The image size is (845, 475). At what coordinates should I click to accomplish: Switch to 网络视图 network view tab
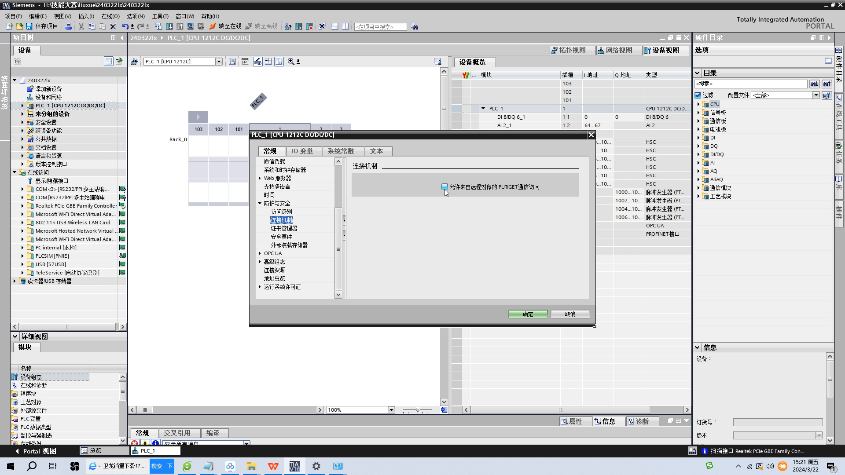(x=619, y=51)
